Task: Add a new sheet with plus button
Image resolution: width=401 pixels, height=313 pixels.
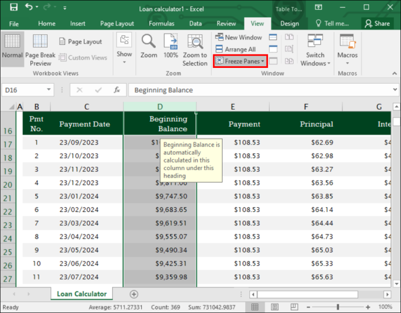Action: (x=134, y=294)
